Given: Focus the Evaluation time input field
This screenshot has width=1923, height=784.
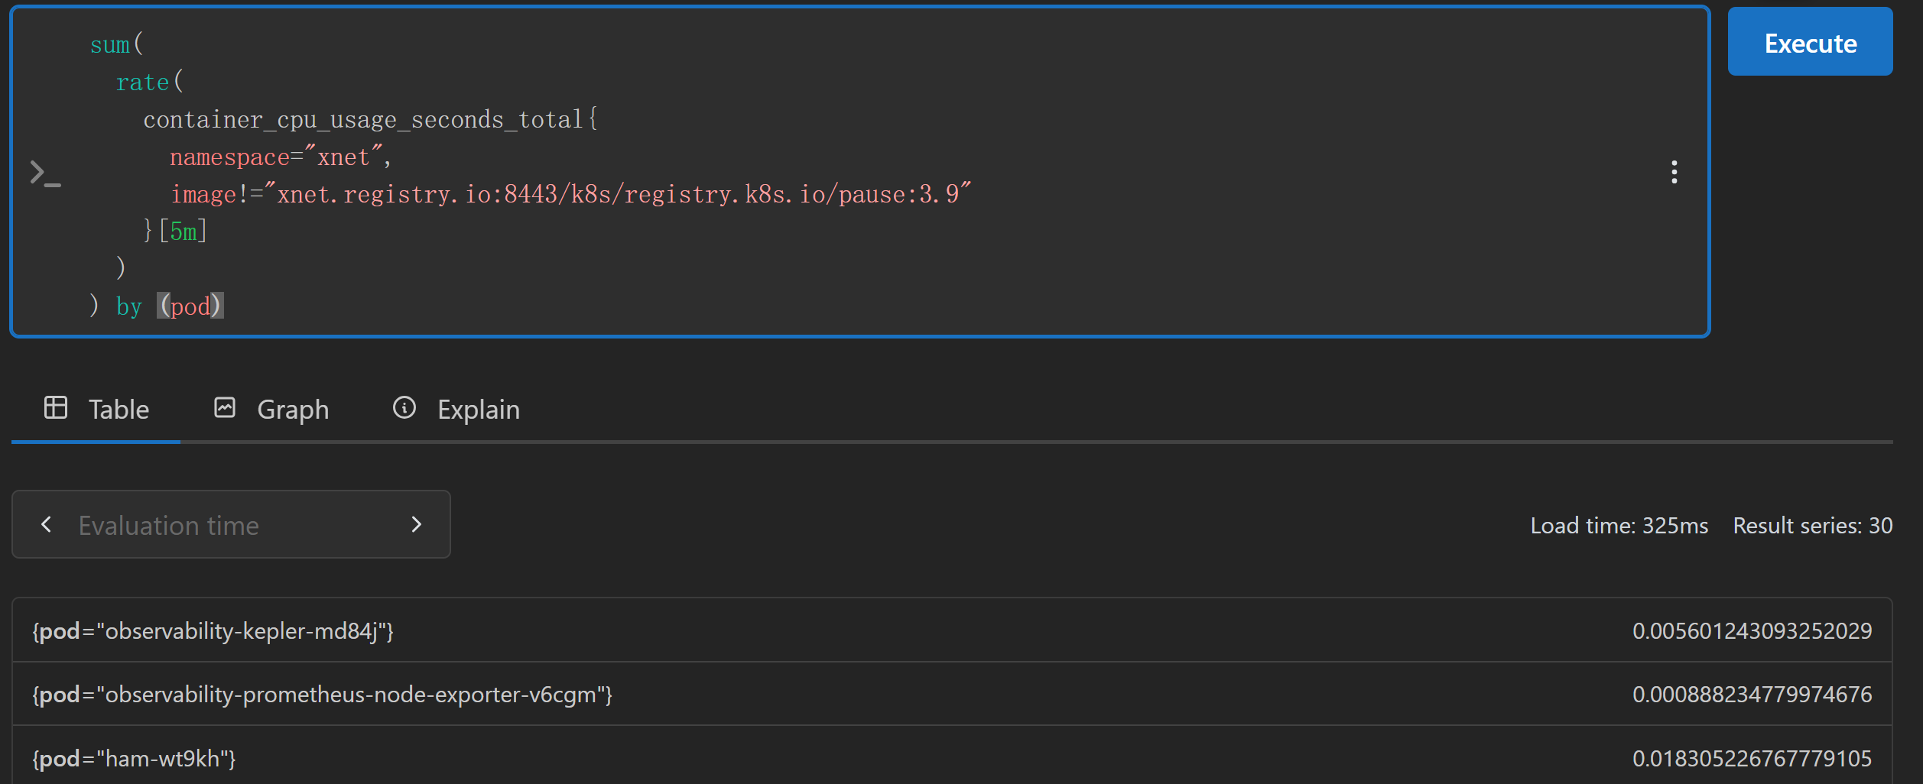Looking at the screenshot, I should click(231, 525).
